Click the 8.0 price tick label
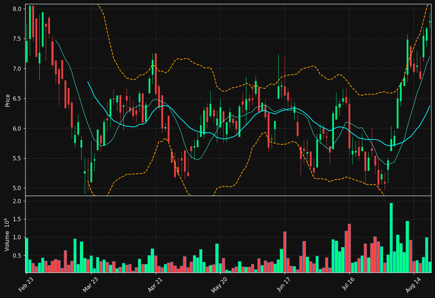Image resolution: width=435 pixels, height=298 pixels. 18,9
